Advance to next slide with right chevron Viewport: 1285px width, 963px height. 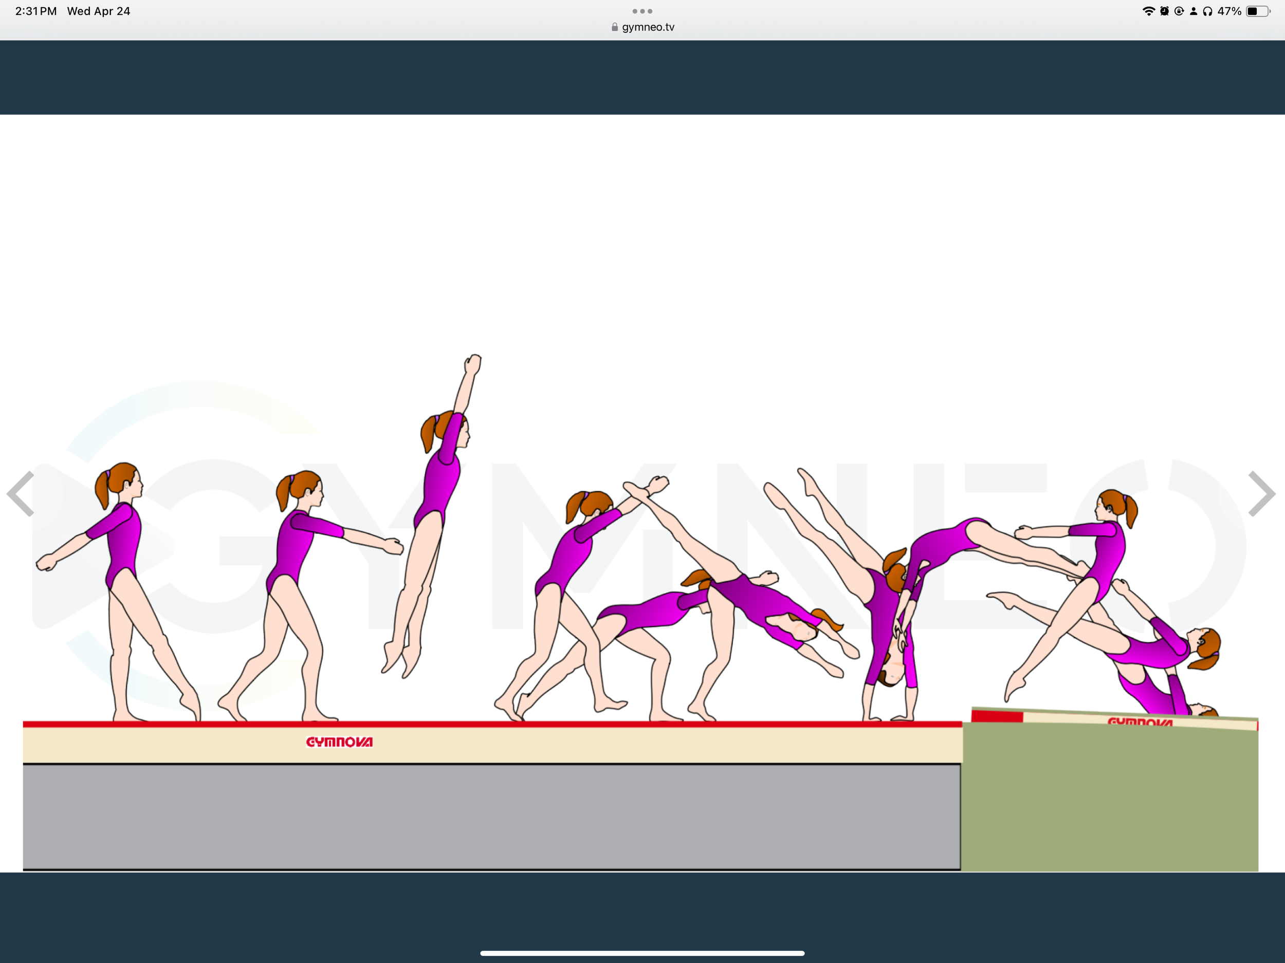[x=1262, y=494]
